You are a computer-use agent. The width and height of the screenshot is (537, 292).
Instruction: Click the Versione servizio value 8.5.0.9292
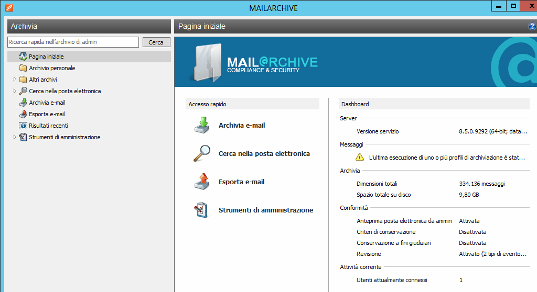tap(493, 131)
